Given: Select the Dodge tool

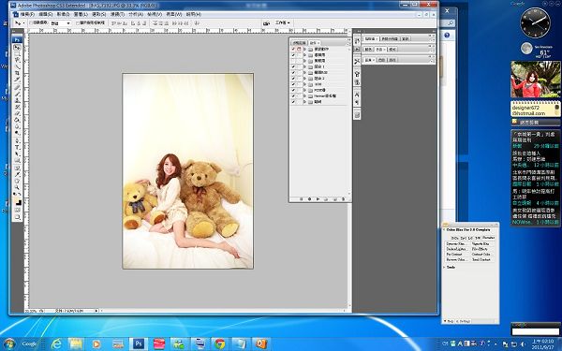Looking at the screenshot, I should (x=17, y=133).
